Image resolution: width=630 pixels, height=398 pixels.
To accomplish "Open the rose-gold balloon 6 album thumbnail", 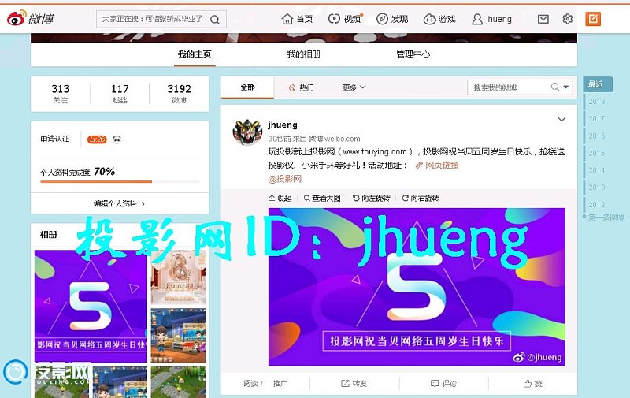I will (x=178, y=277).
